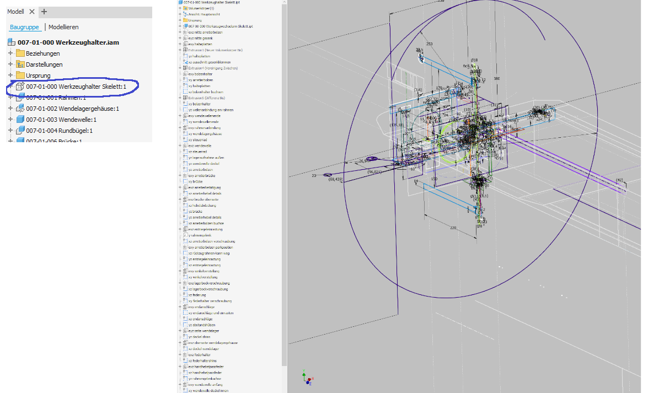
Task: Select 007-01-000 Werkzeughalter Skelett:1 component
Action: point(76,87)
